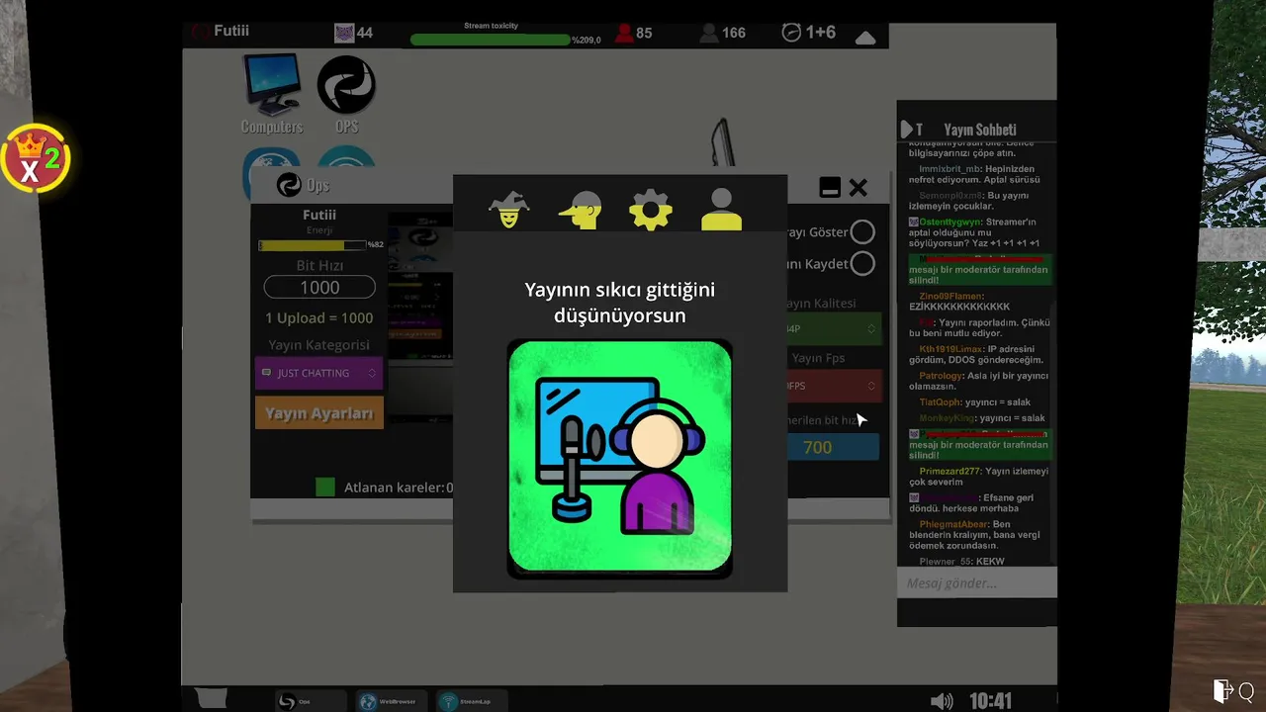Click the red followers icon beside 85
The image size is (1266, 712).
pos(624,33)
